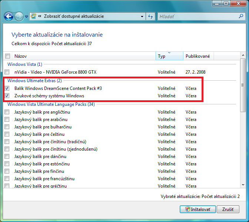Screen dimensions: 249x222
Task: Close the Windows Update window
Action: [x=238, y=3]
